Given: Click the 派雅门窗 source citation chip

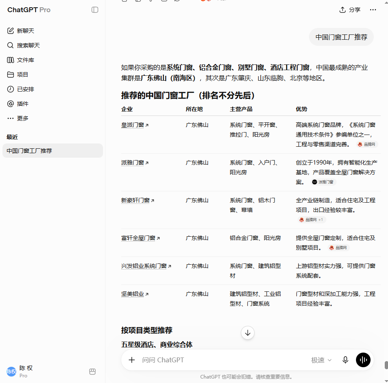Looking at the screenshot, I should [323, 182].
